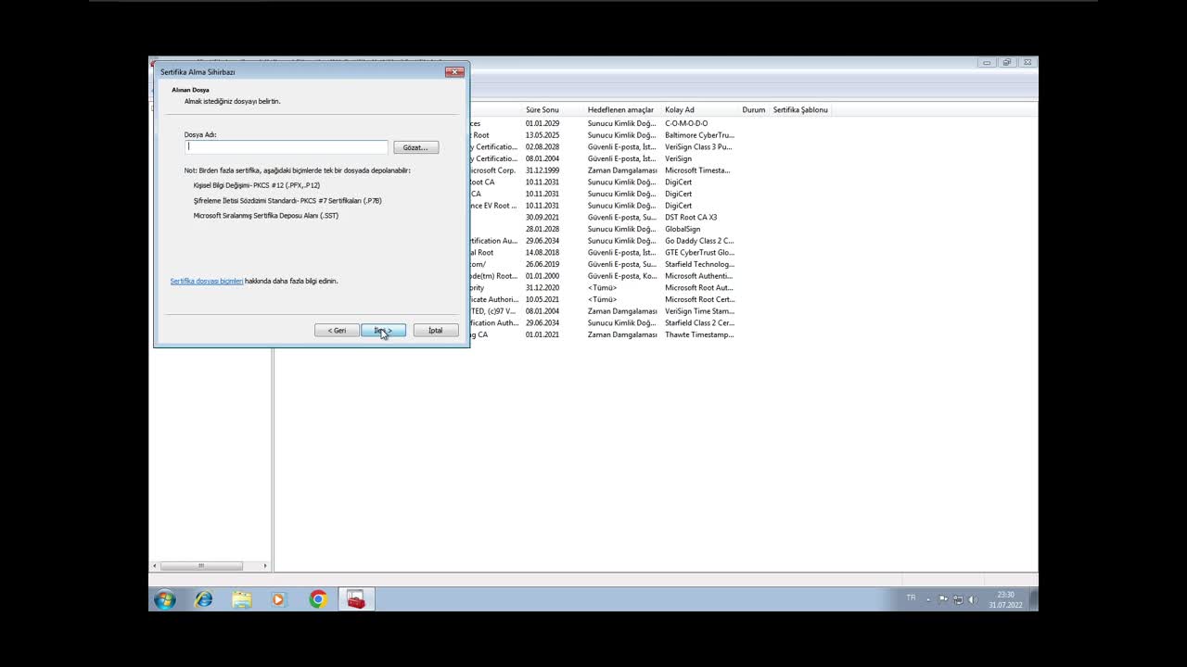This screenshot has height=667, width=1187.
Task: Click the Gözat button to browse files
Action: pyautogui.click(x=415, y=147)
